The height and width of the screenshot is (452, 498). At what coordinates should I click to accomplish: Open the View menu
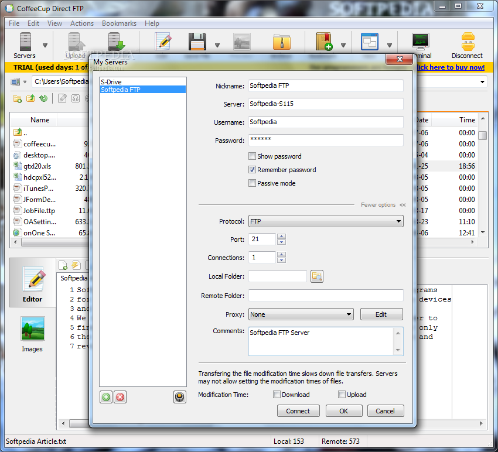pyautogui.click(x=54, y=23)
